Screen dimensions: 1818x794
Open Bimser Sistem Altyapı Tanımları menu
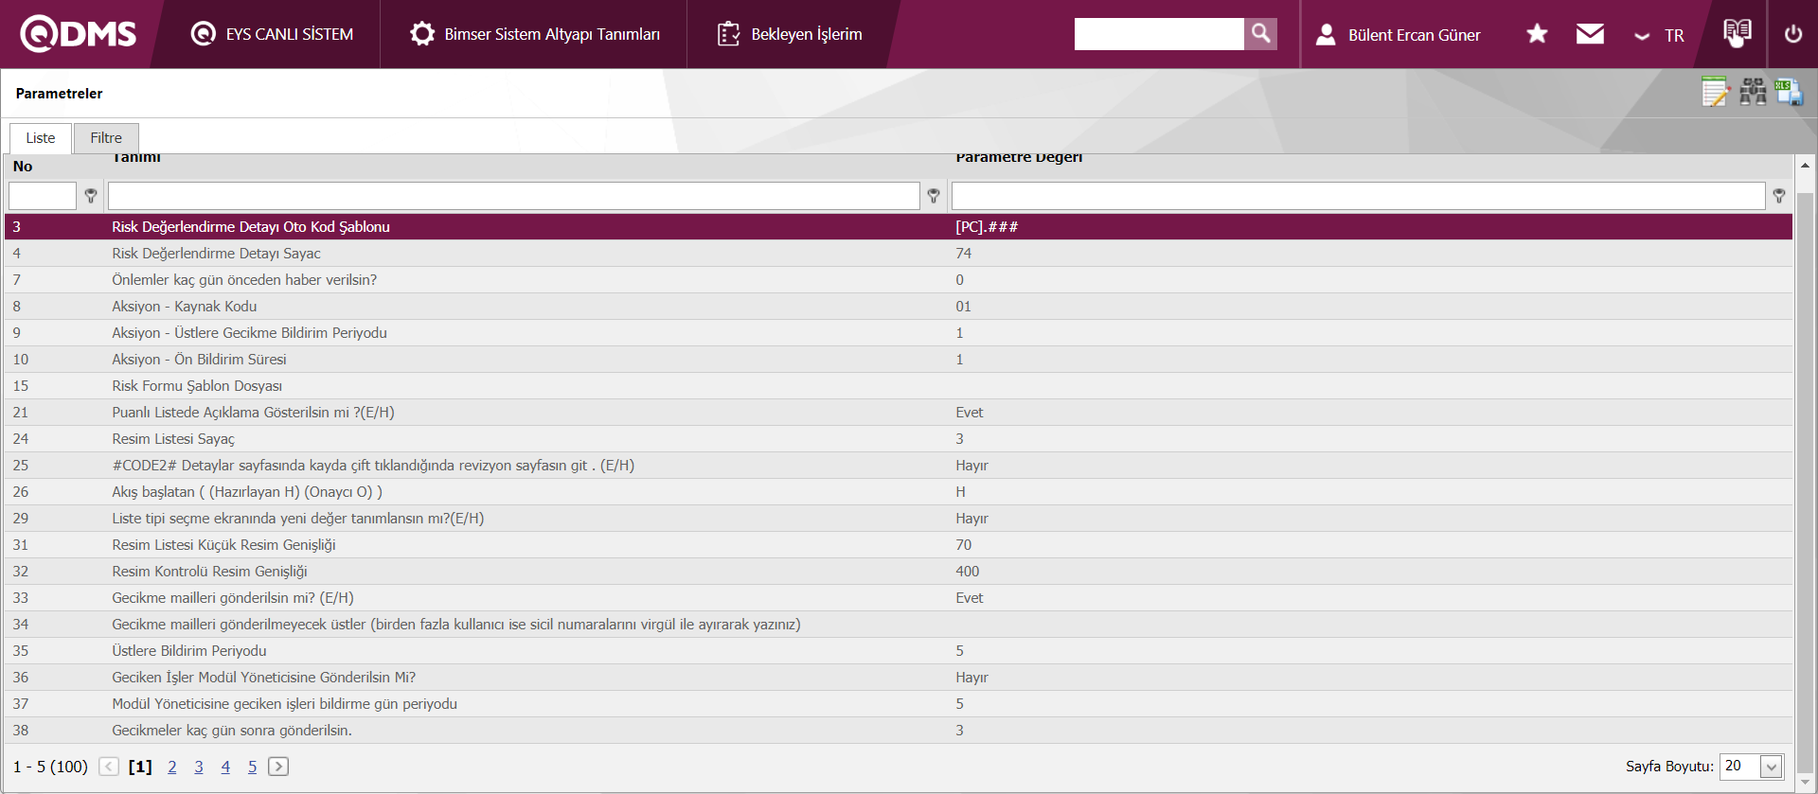click(x=534, y=34)
